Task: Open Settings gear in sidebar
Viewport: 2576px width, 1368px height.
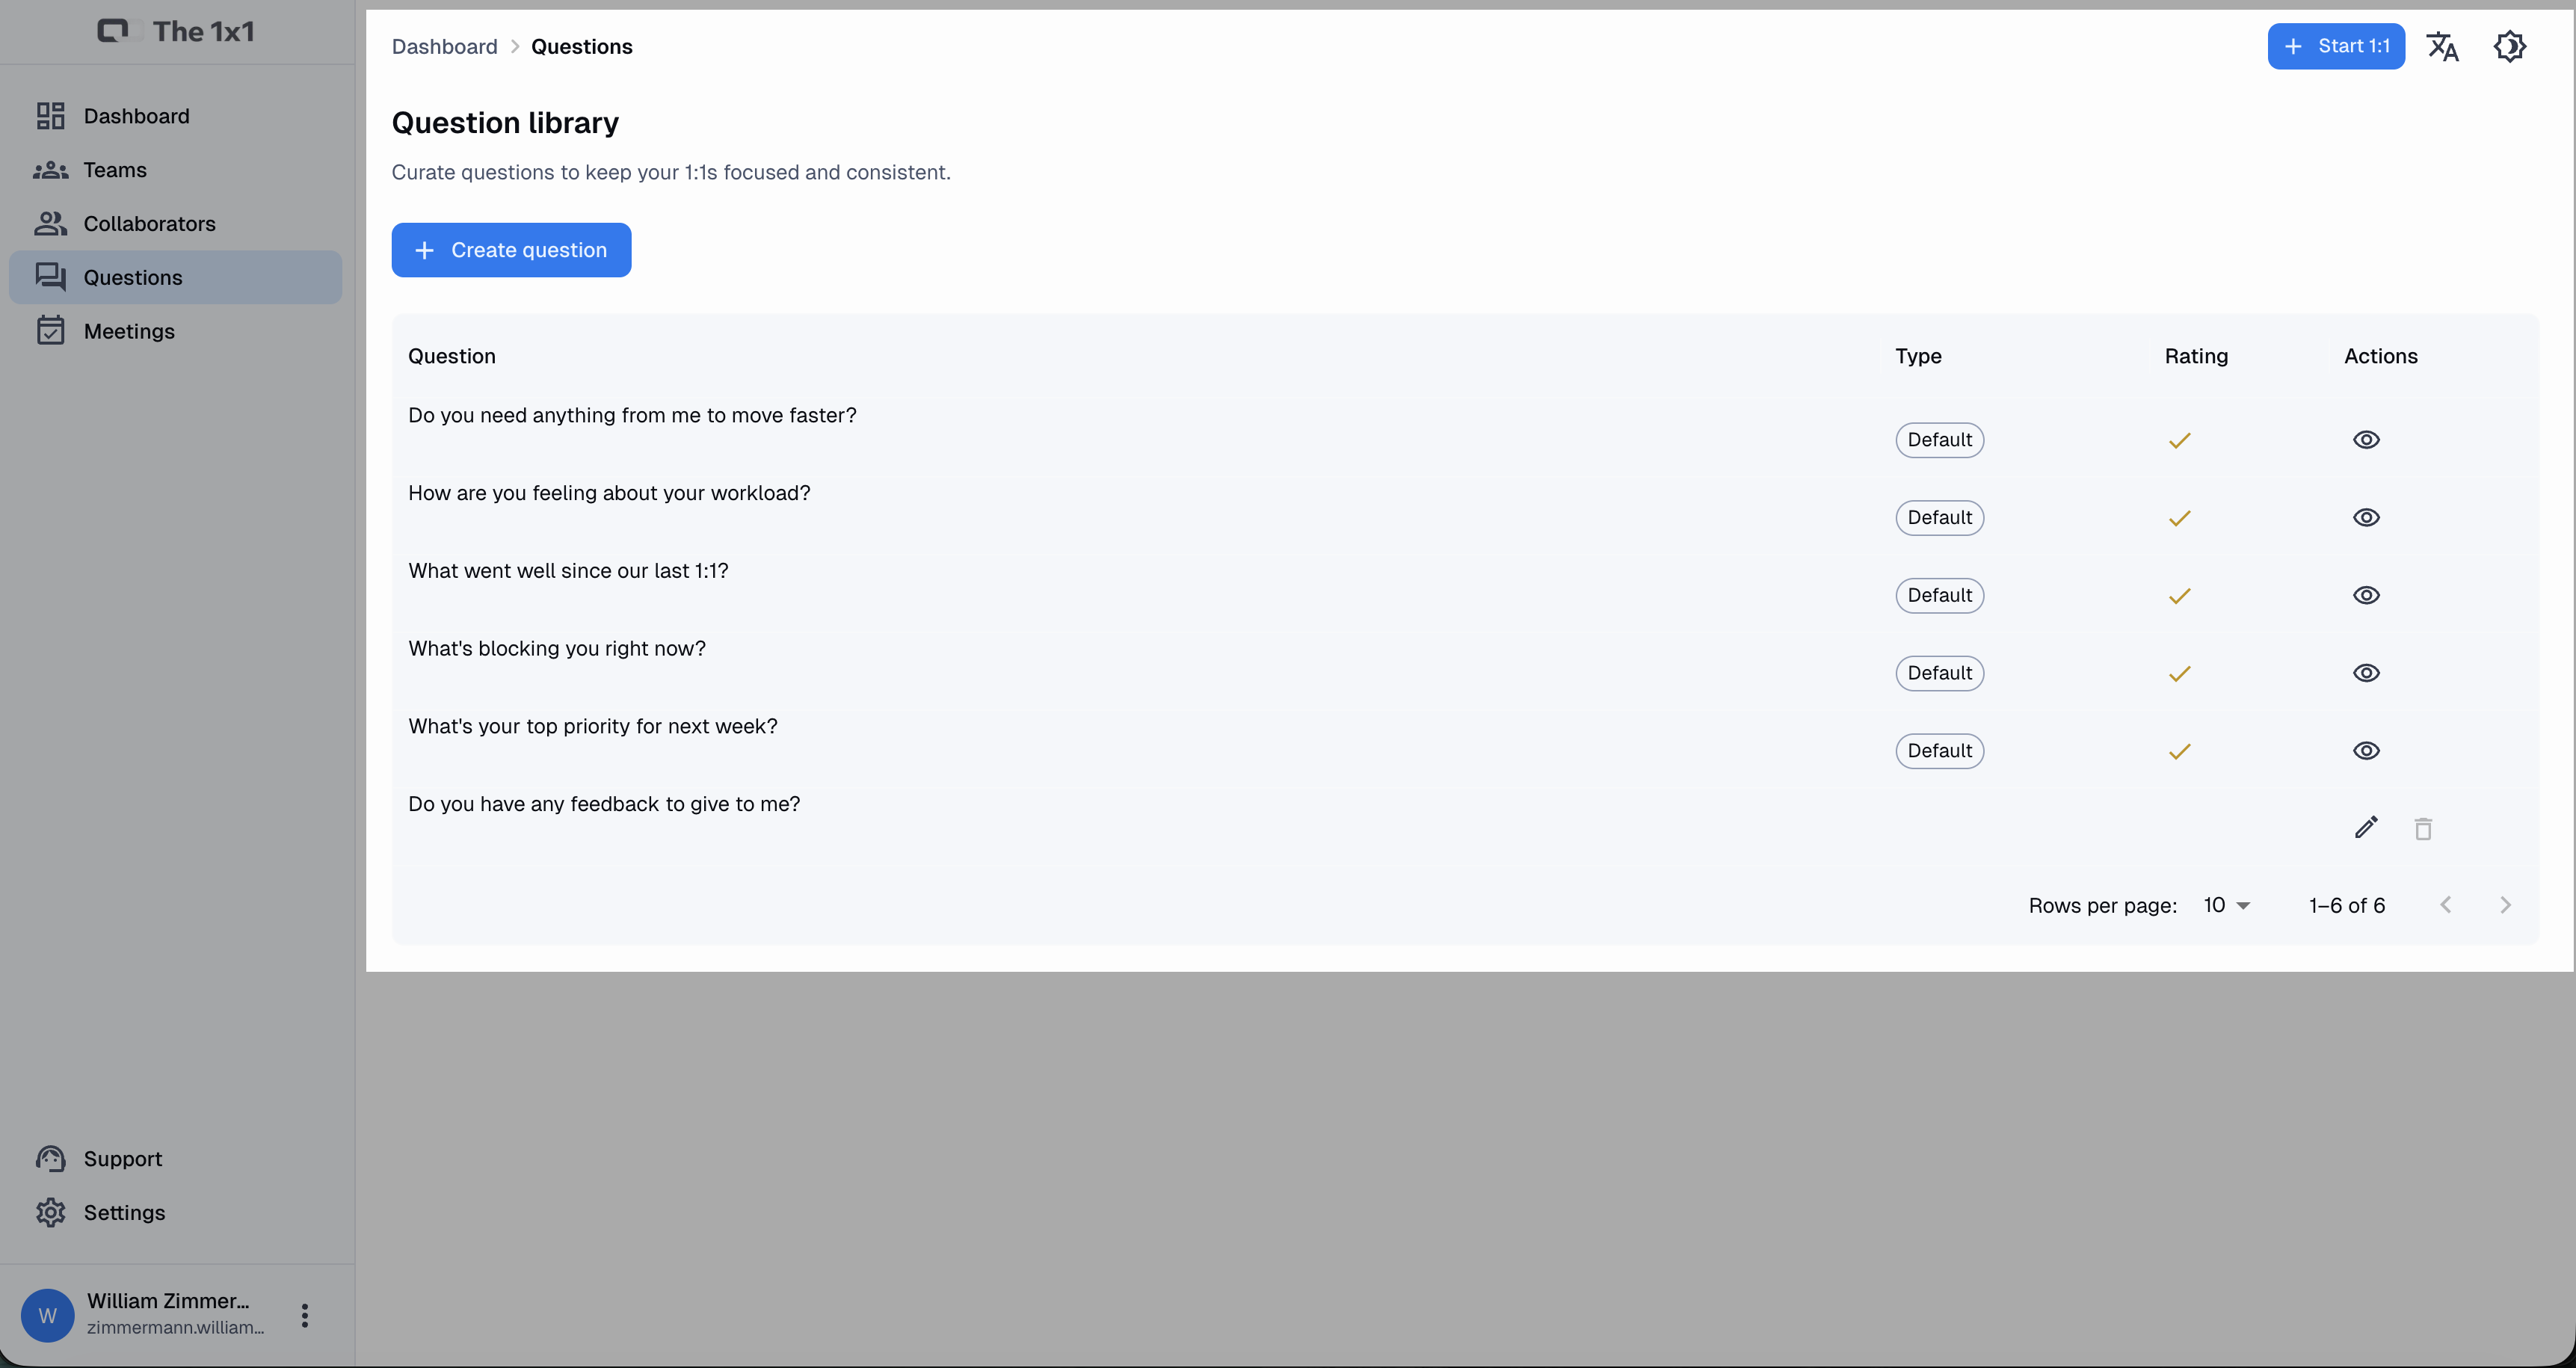Action: tap(124, 1212)
